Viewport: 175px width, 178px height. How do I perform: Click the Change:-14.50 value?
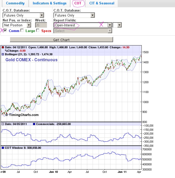(x=120, y=47)
